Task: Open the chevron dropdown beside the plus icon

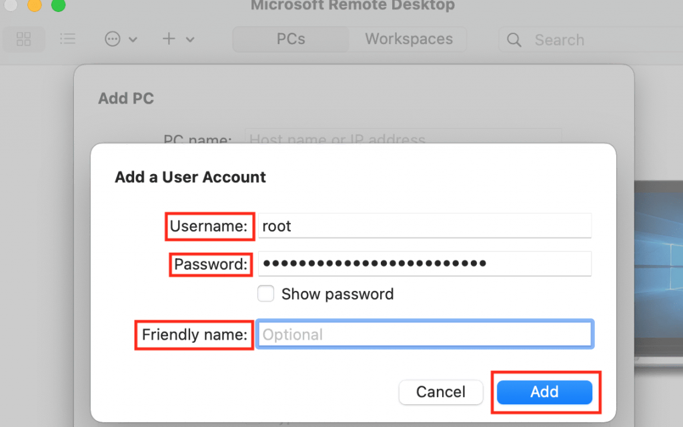Action: (x=189, y=39)
